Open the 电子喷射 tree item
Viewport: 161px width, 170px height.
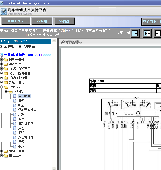click(x=24, y=96)
